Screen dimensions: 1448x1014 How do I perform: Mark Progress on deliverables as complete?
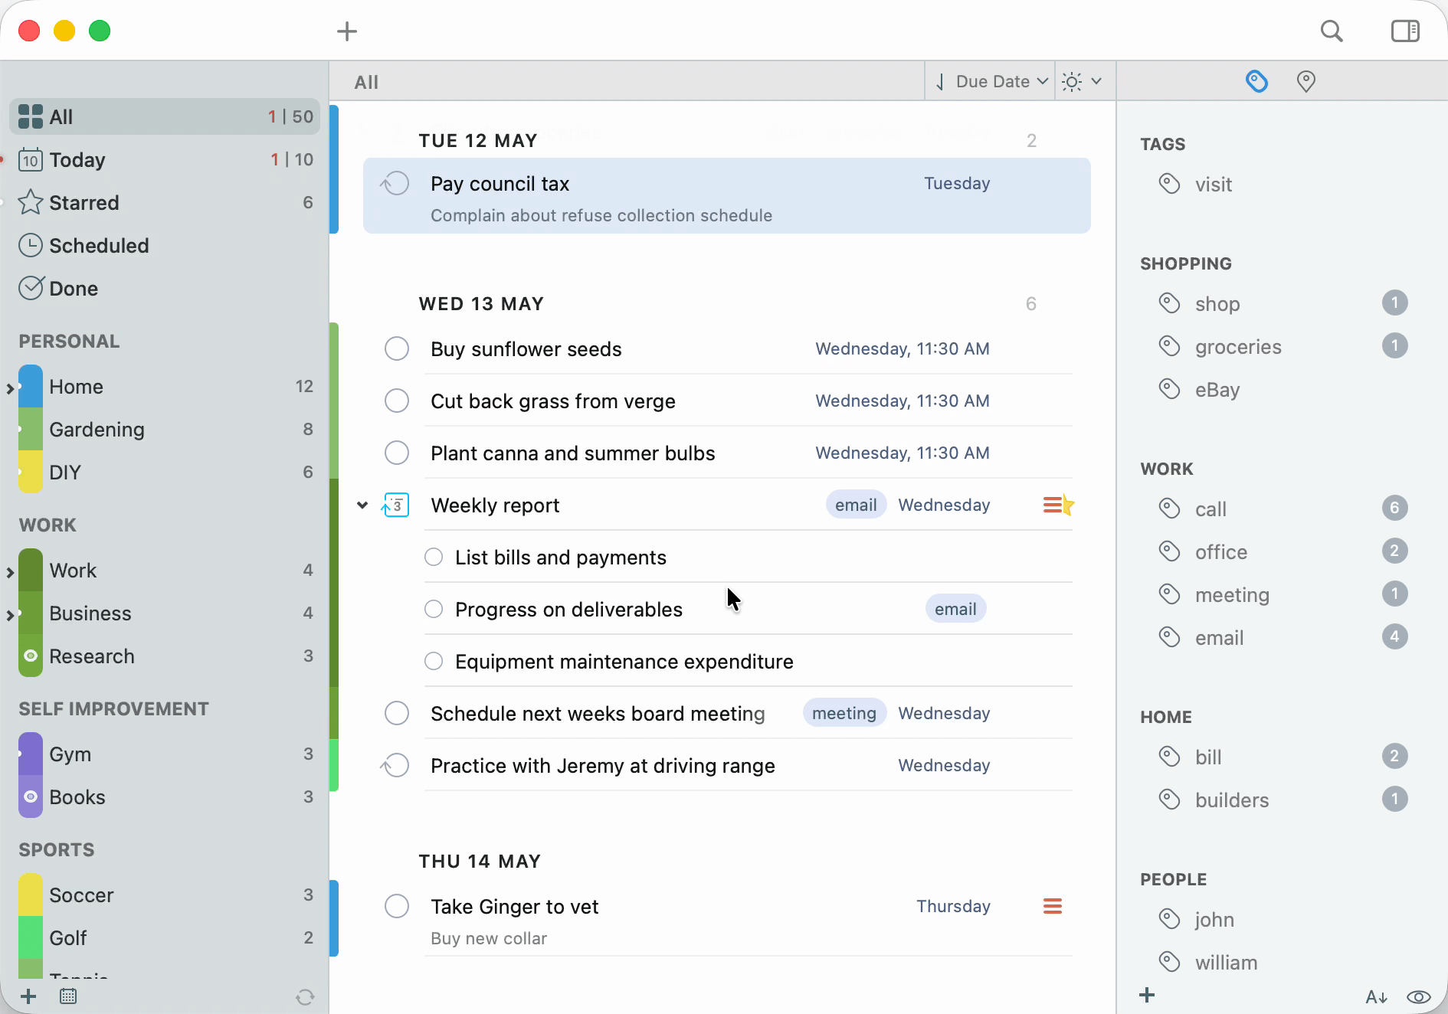(434, 610)
